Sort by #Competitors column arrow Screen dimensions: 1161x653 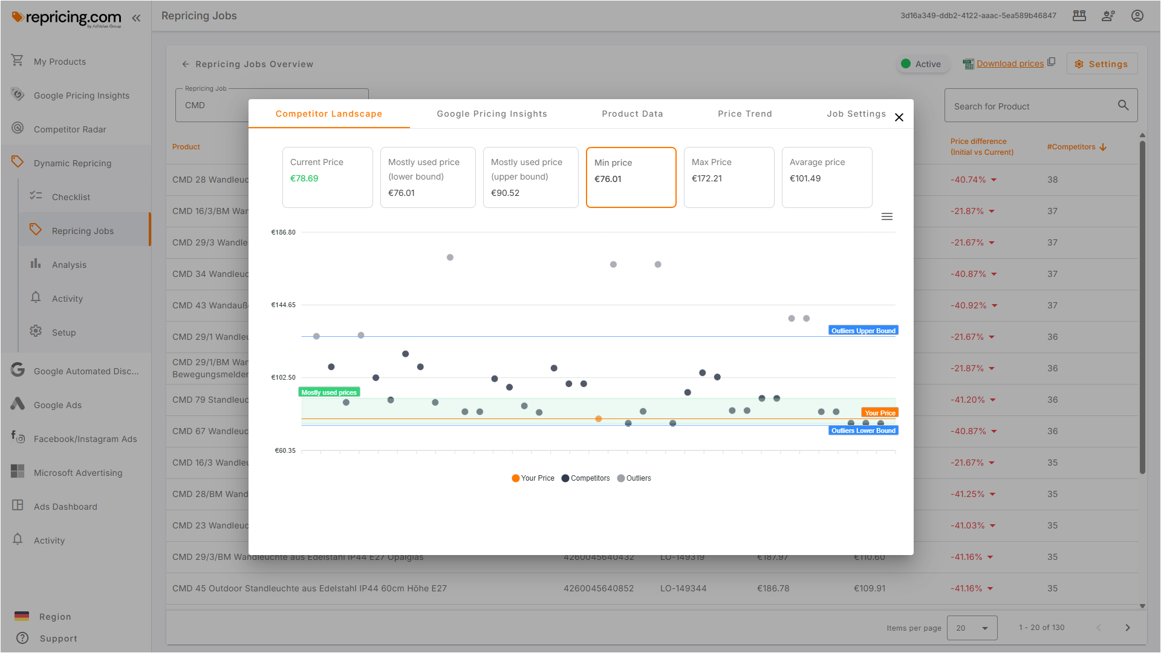click(x=1103, y=147)
